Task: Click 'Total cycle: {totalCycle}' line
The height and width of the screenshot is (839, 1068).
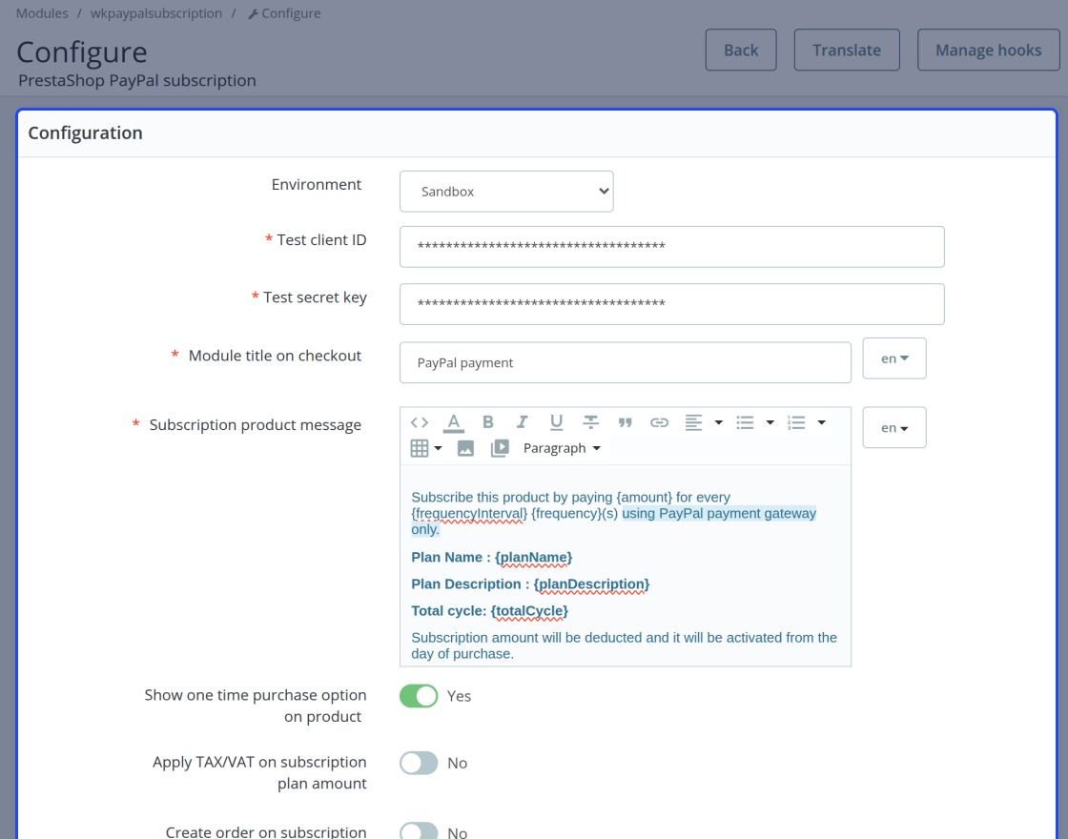Action: 490,611
